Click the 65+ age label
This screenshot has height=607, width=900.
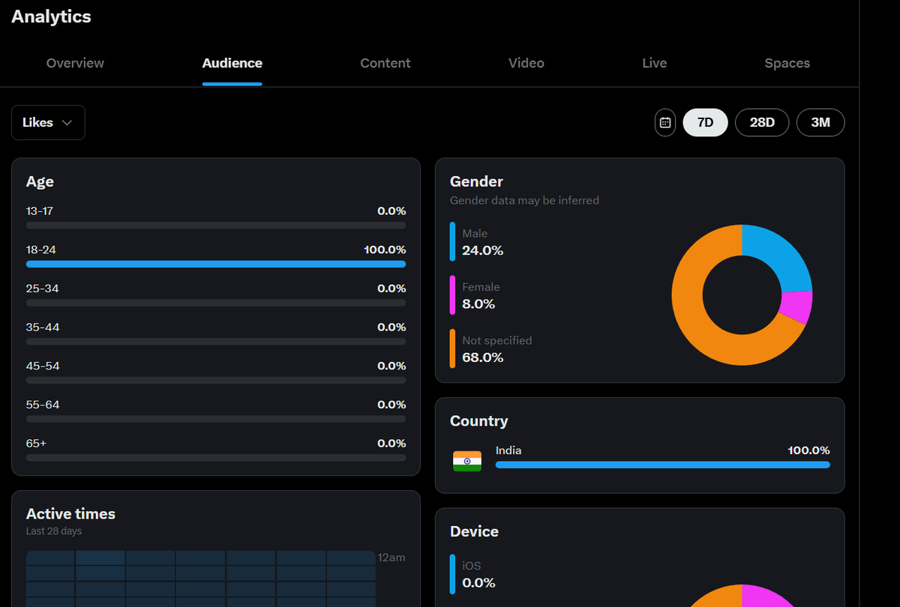click(36, 444)
